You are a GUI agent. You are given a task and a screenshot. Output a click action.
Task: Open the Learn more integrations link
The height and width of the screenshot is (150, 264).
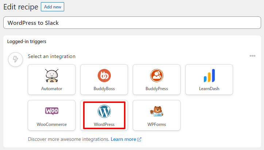point(126,139)
